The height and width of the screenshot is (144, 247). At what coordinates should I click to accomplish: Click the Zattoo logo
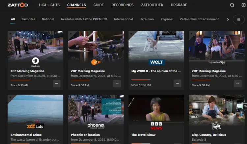click(x=18, y=5)
